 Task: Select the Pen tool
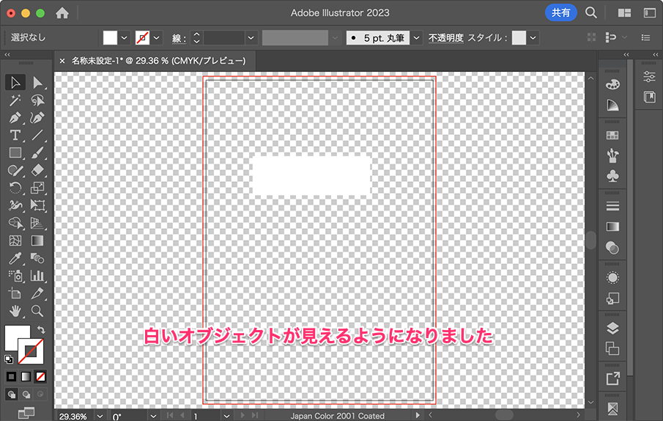(x=15, y=117)
